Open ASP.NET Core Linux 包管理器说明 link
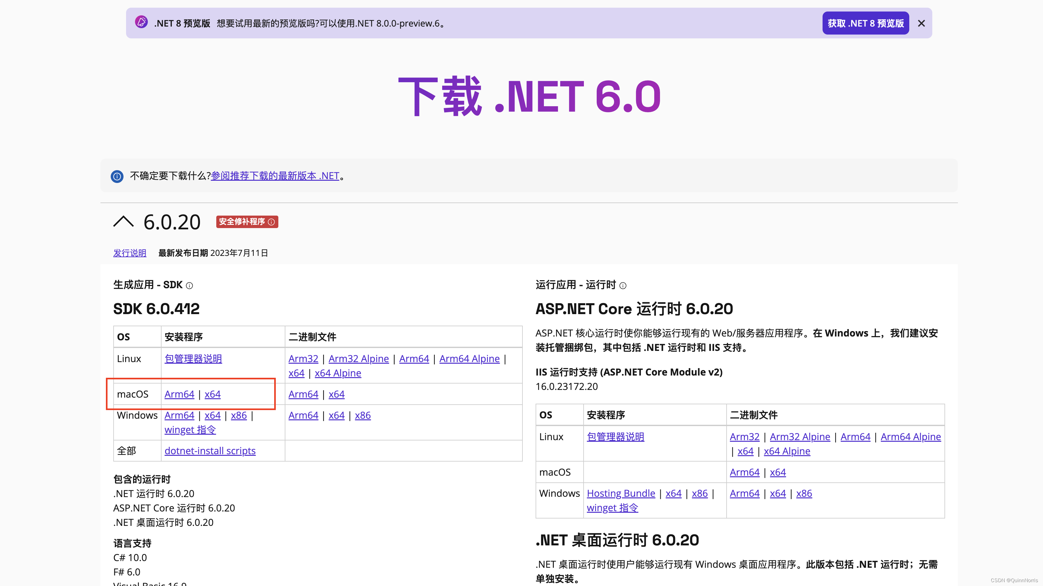Image resolution: width=1043 pixels, height=586 pixels. coord(616,437)
